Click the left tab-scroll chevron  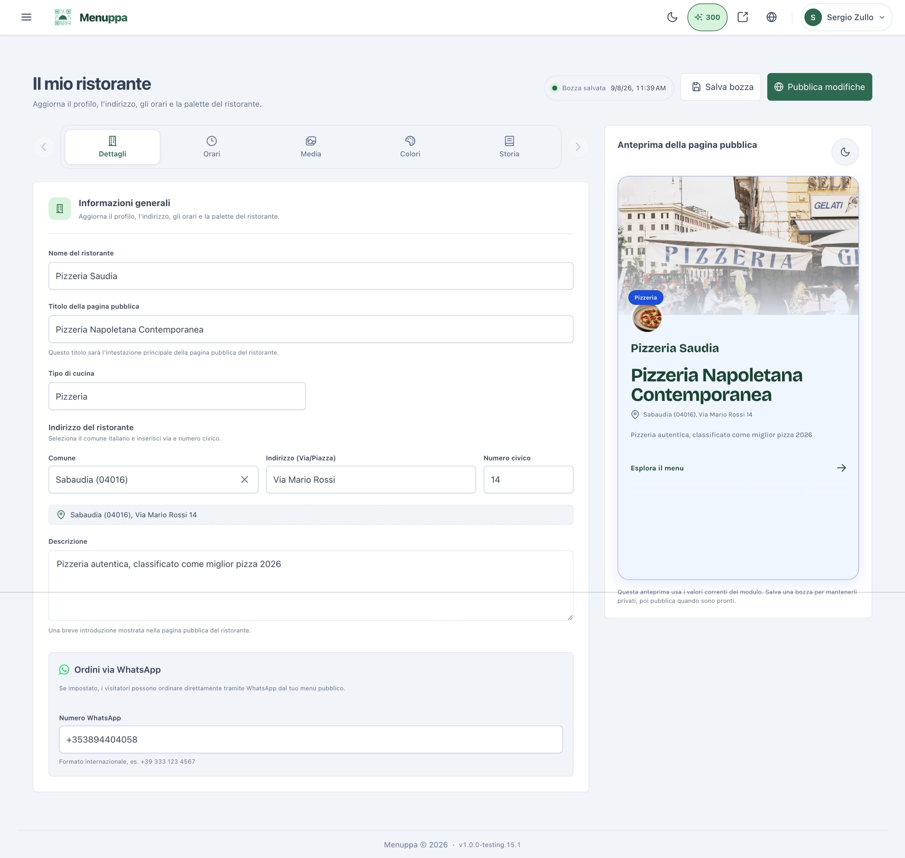tap(44, 147)
